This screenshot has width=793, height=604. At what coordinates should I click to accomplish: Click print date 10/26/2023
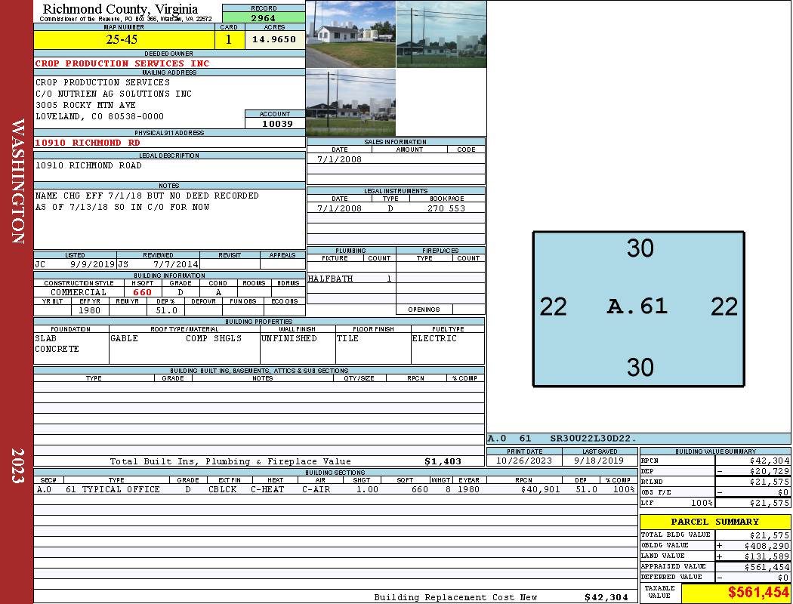(524, 461)
